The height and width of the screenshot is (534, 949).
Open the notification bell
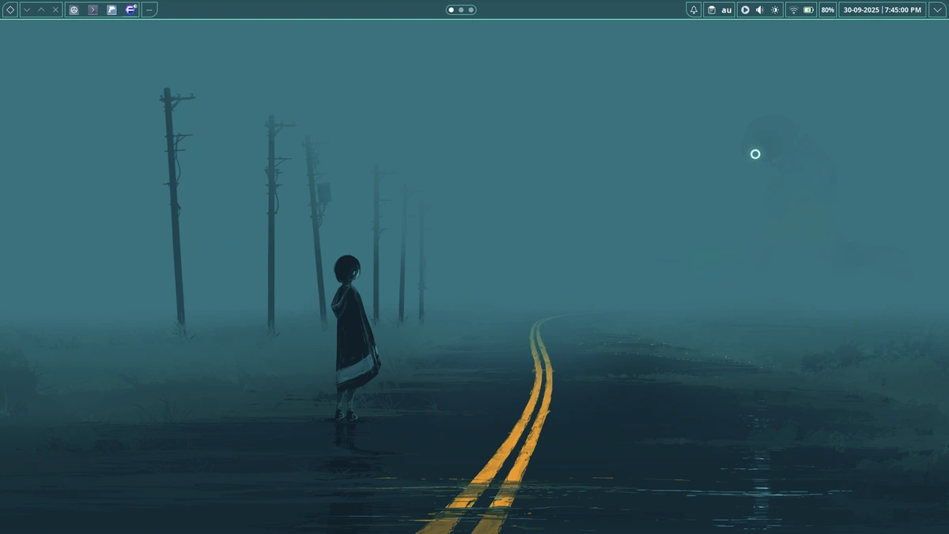click(694, 9)
